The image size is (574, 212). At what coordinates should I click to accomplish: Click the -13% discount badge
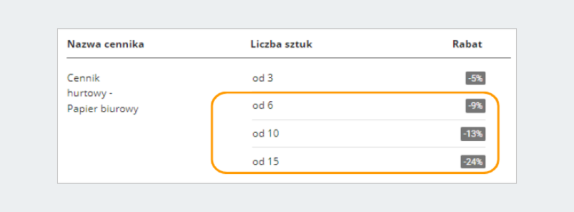tap(473, 134)
